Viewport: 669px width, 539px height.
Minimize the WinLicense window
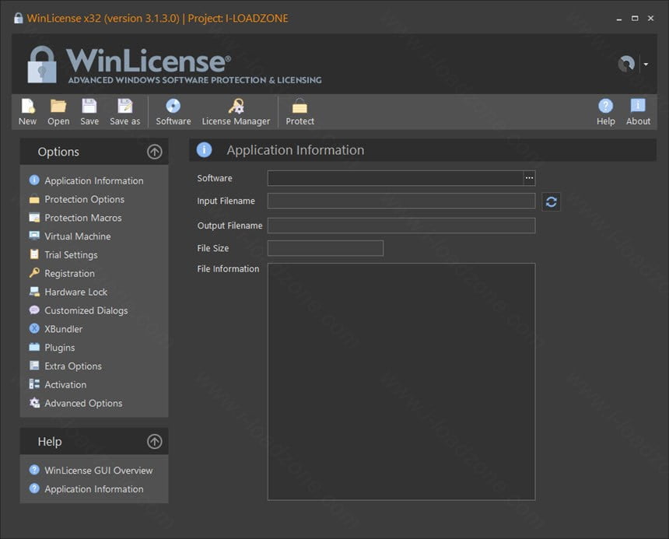(618, 19)
